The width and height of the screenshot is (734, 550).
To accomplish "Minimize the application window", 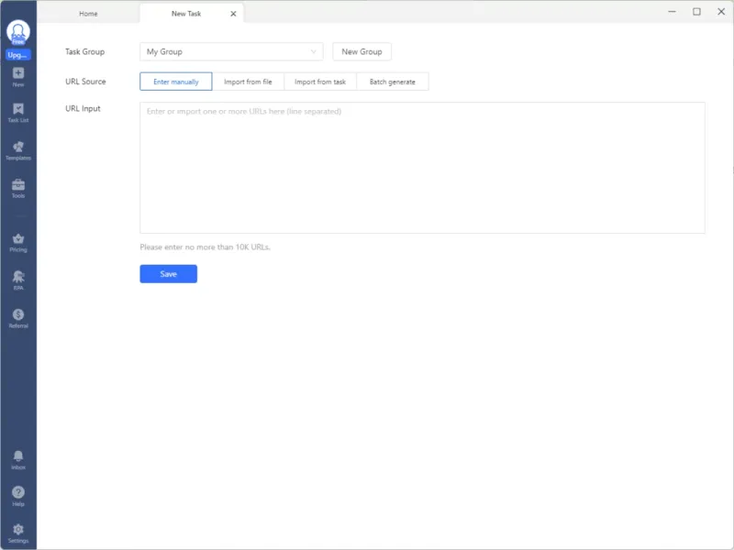I will 672,12.
